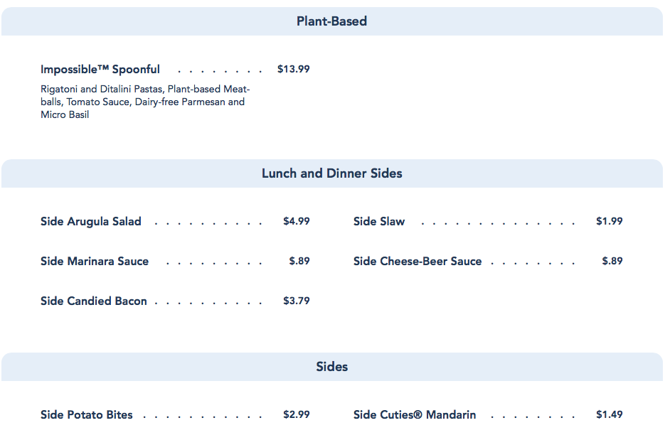Select Side Marinara Sauce item

(95, 262)
